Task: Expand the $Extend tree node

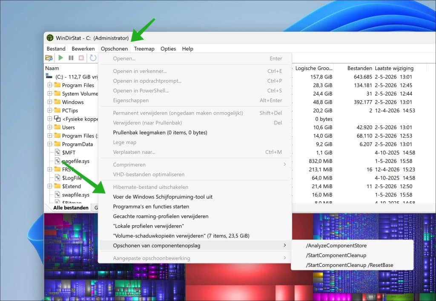Action: click(x=49, y=186)
